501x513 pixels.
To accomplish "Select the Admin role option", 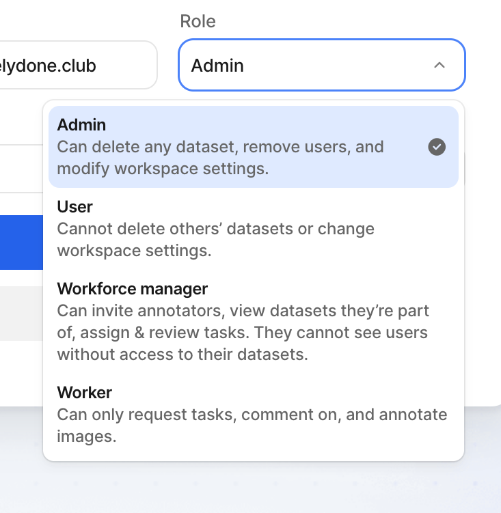I will coord(253,146).
